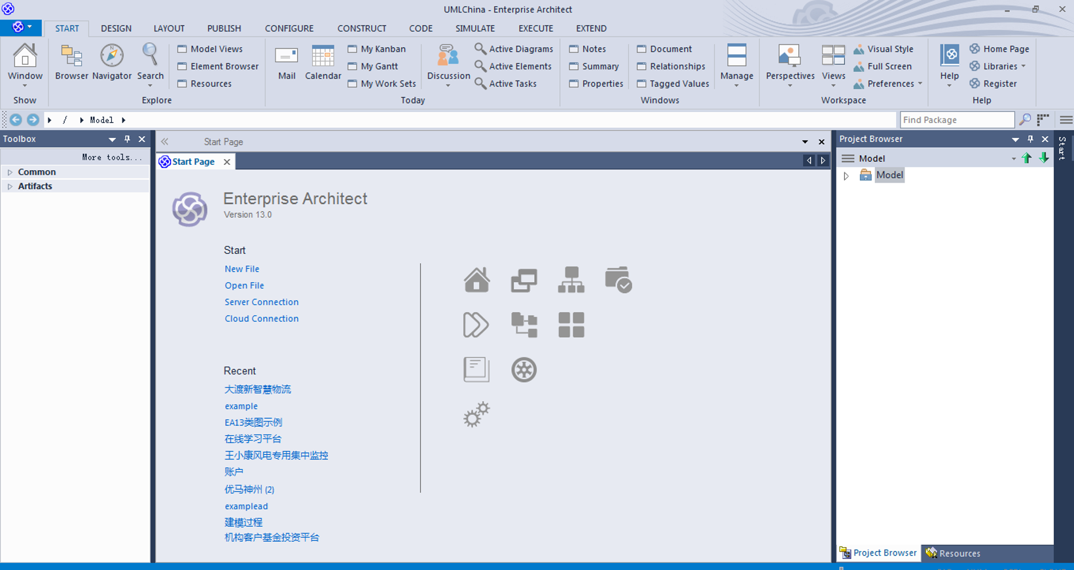This screenshot has width=1074, height=570.
Task: Move package up with green up arrow
Action: pos(1027,158)
